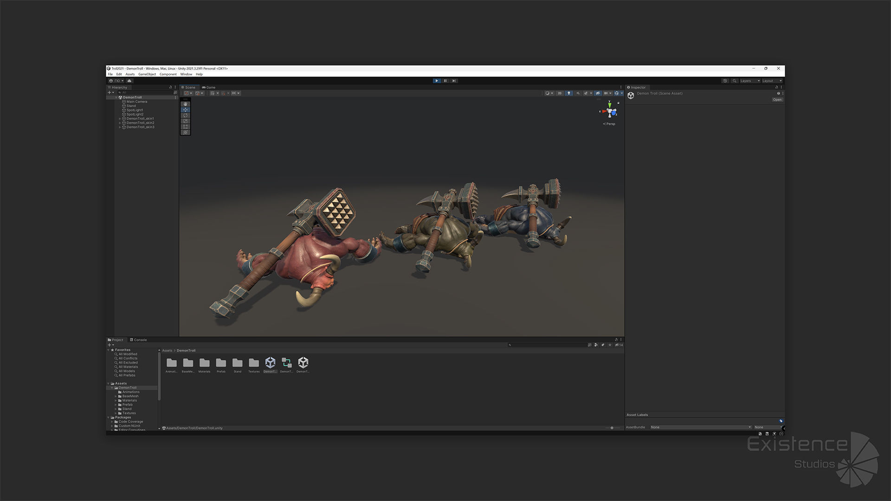Select the Scale tool in Scene
The image size is (891, 501).
(186, 121)
